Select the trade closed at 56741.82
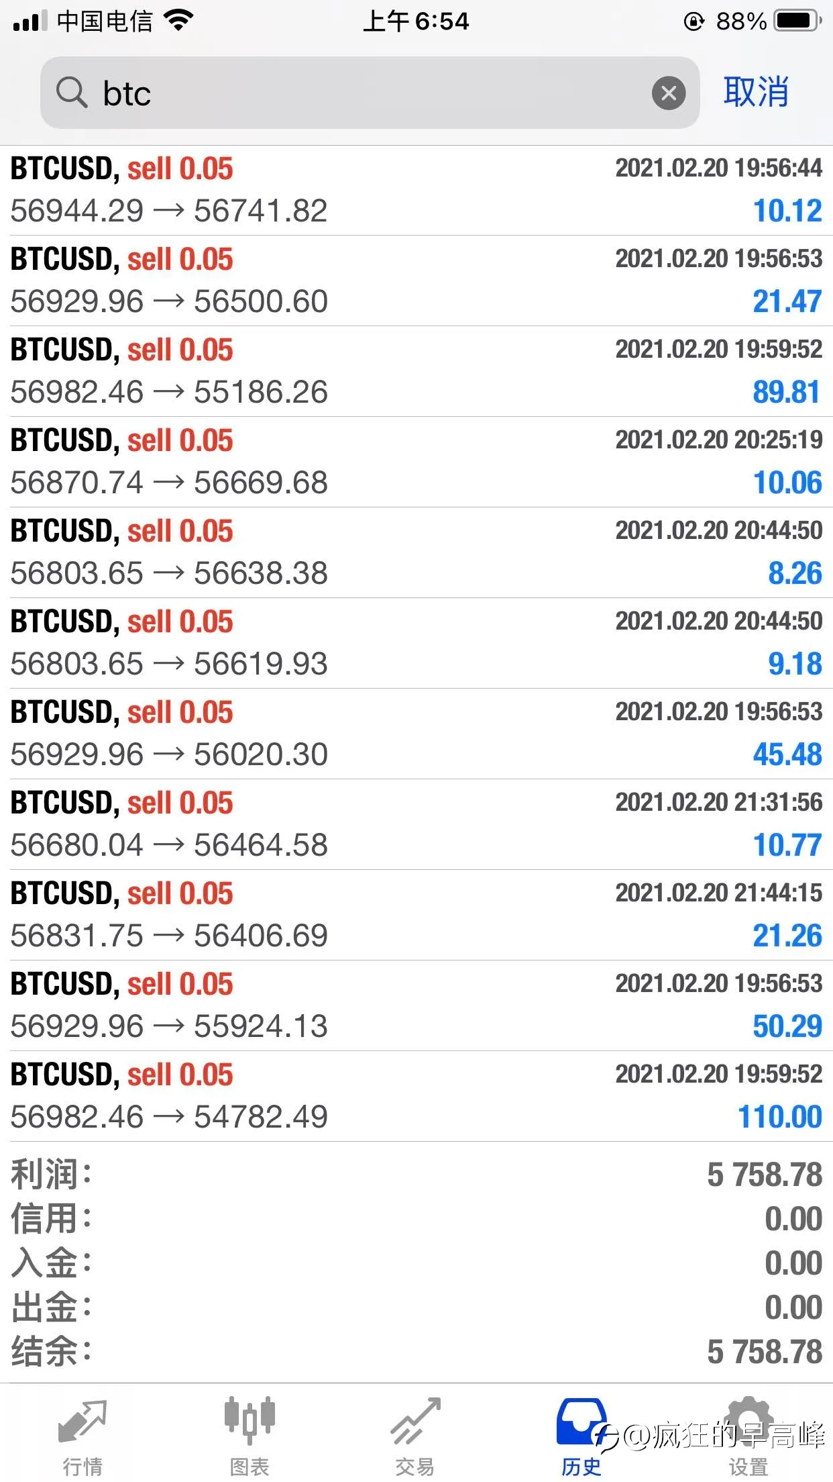Viewport: 833px width, 1482px height. tap(416, 190)
